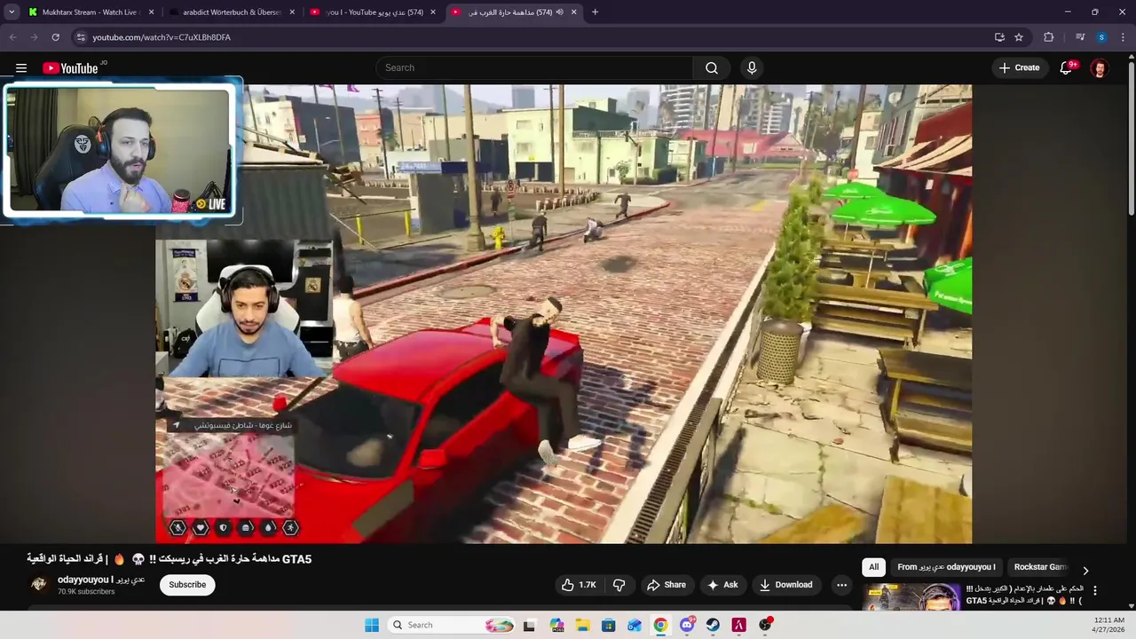Click the Create button

point(1019,67)
